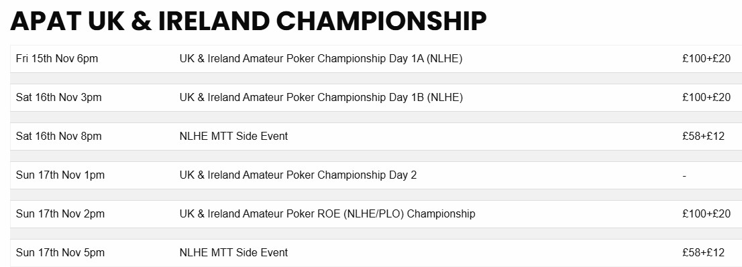Click the £58+£12 price for Sunday side event
Screen dimensions: 742x267
coord(703,252)
